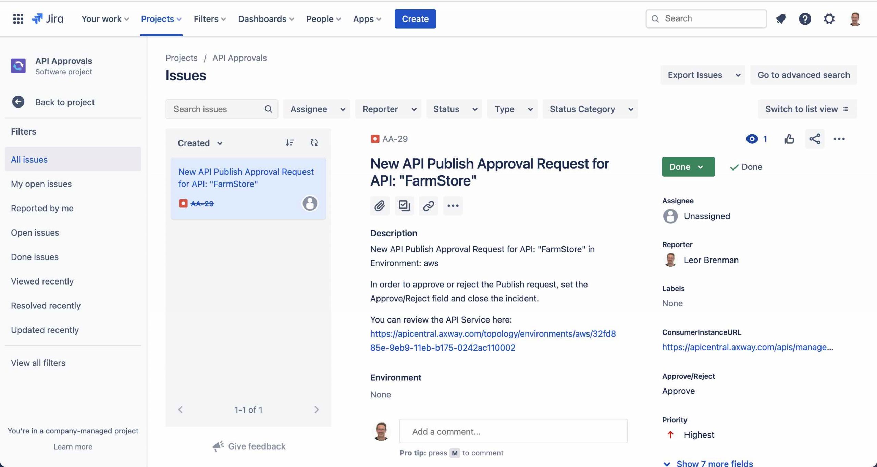Click the link issue icon
The image size is (877, 467).
[x=429, y=206]
